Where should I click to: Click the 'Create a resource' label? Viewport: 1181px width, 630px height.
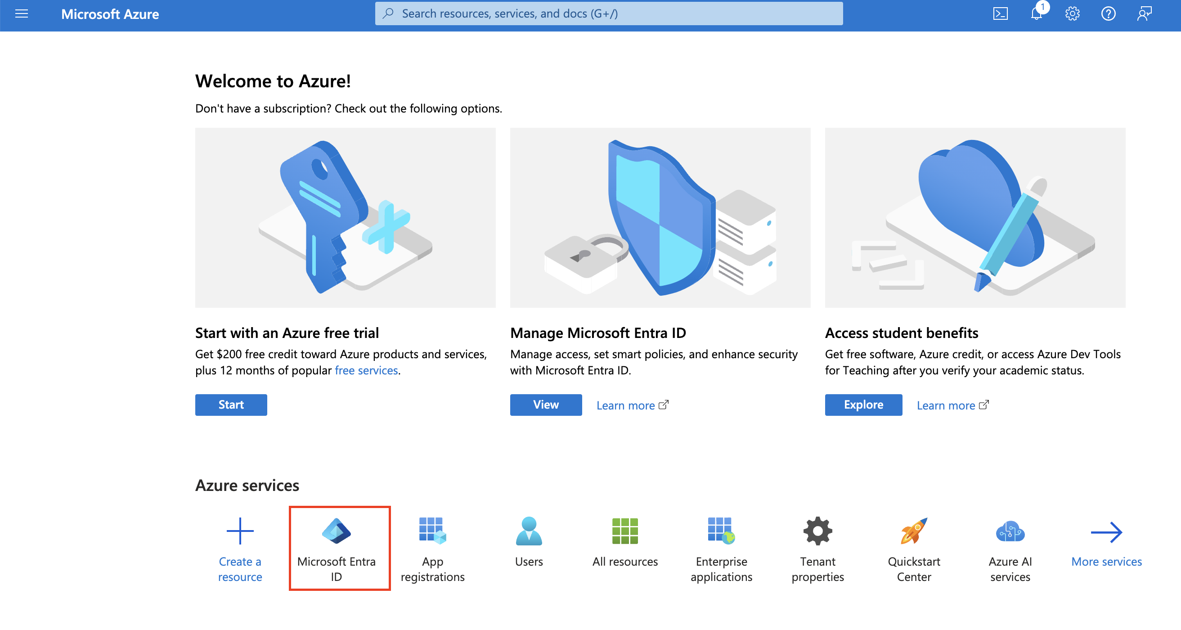click(240, 569)
